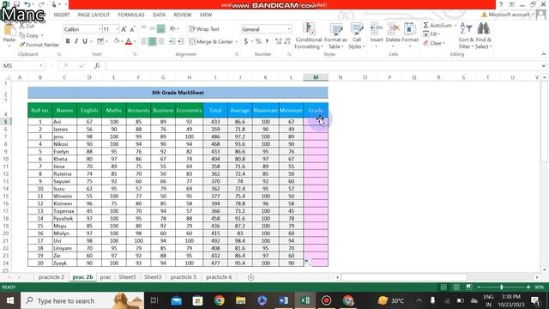Viewport: 549px width, 309px height.
Task: Open the text orientation options
Action: pyautogui.click(x=173, y=28)
